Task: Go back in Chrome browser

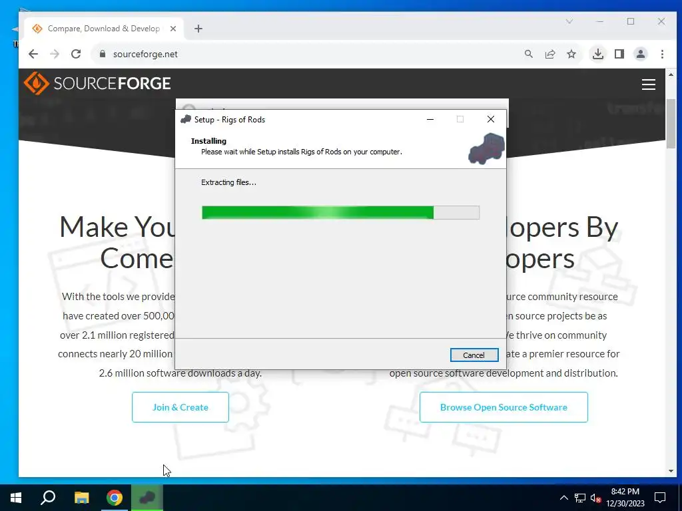Action: (x=33, y=54)
